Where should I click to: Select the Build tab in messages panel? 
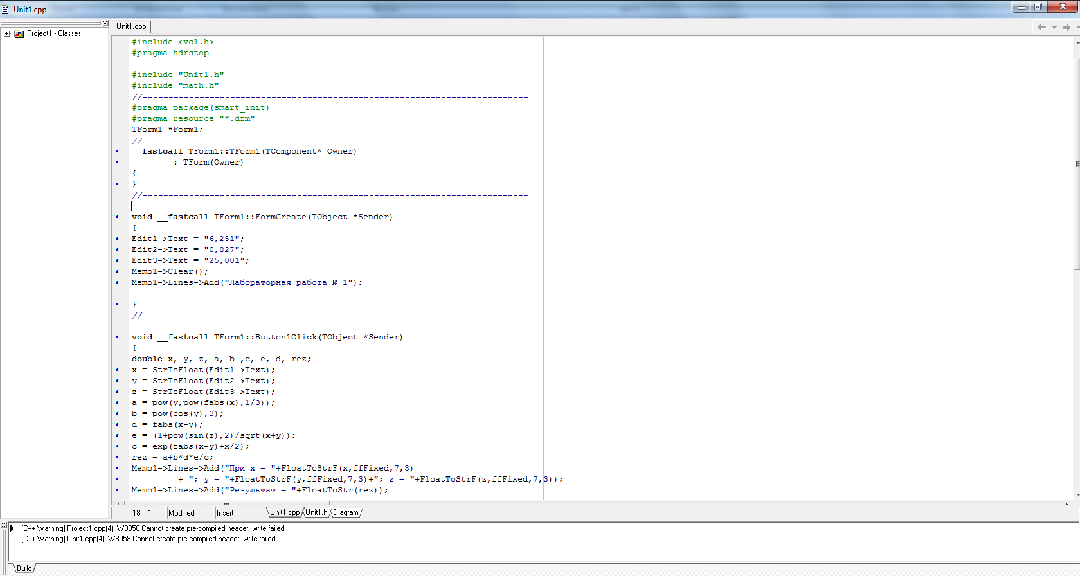(x=24, y=568)
